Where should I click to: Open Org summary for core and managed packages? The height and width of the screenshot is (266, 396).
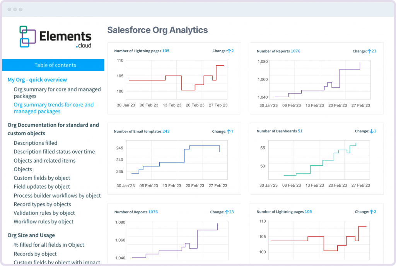point(57,93)
